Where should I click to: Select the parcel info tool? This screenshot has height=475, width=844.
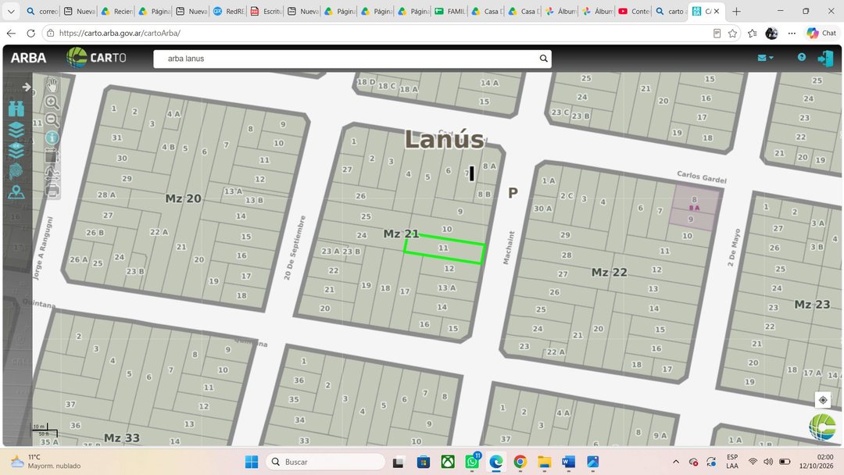click(52, 137)
